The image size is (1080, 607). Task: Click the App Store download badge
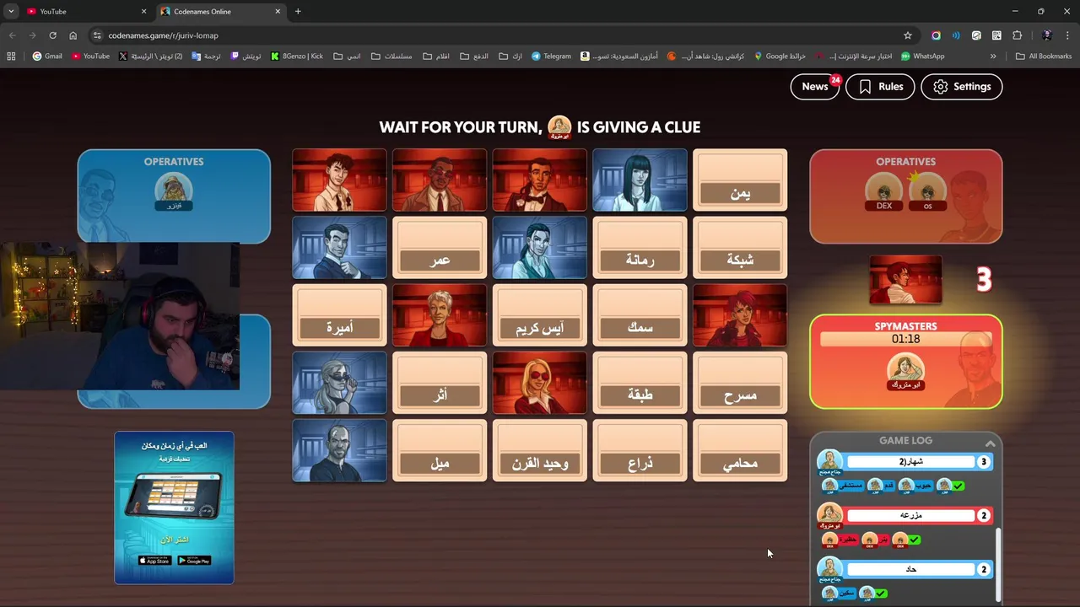tap(154, 561)
